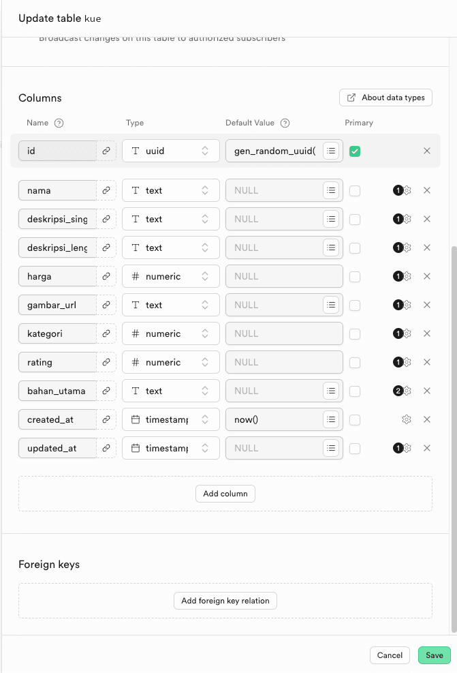Mark gambar_url as primary key
The width and height of the screenshot is (457, 673).
[x=355, y=305]
